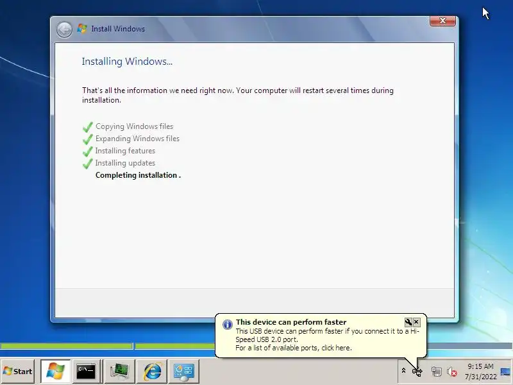Click the balloon info icon
Viewport: 513px width, 385px height.
click(228, 324)
